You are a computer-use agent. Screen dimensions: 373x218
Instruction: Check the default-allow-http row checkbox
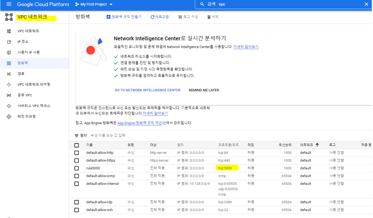[x=77, y=153]
